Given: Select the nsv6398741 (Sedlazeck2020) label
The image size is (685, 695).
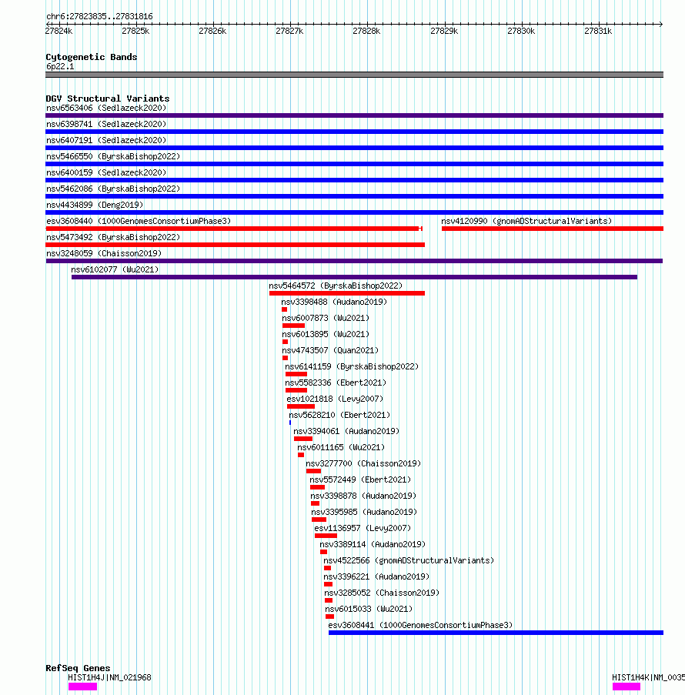Looking at the screenshot, I should tap(106, 124).
